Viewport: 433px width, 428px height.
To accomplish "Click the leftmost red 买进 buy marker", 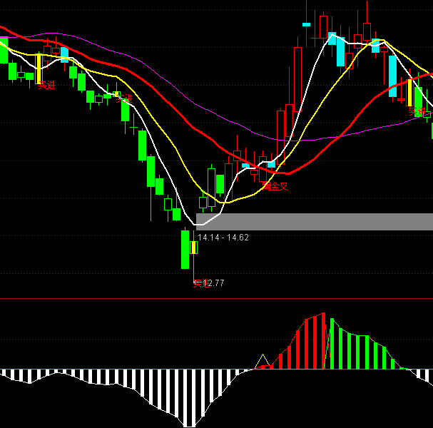I will point(46,85).
